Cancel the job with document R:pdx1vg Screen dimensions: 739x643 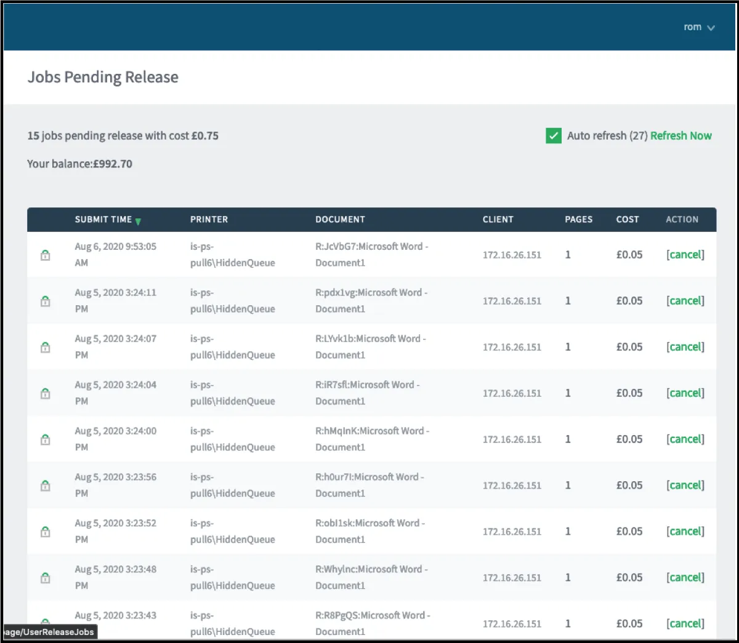click(x=685, y=301)
